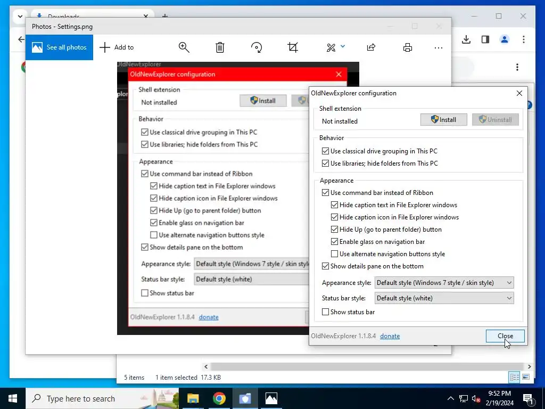545x409 pixels.
Task: Click left scroll arrow in File Explorer
Action: pos(206,366)
